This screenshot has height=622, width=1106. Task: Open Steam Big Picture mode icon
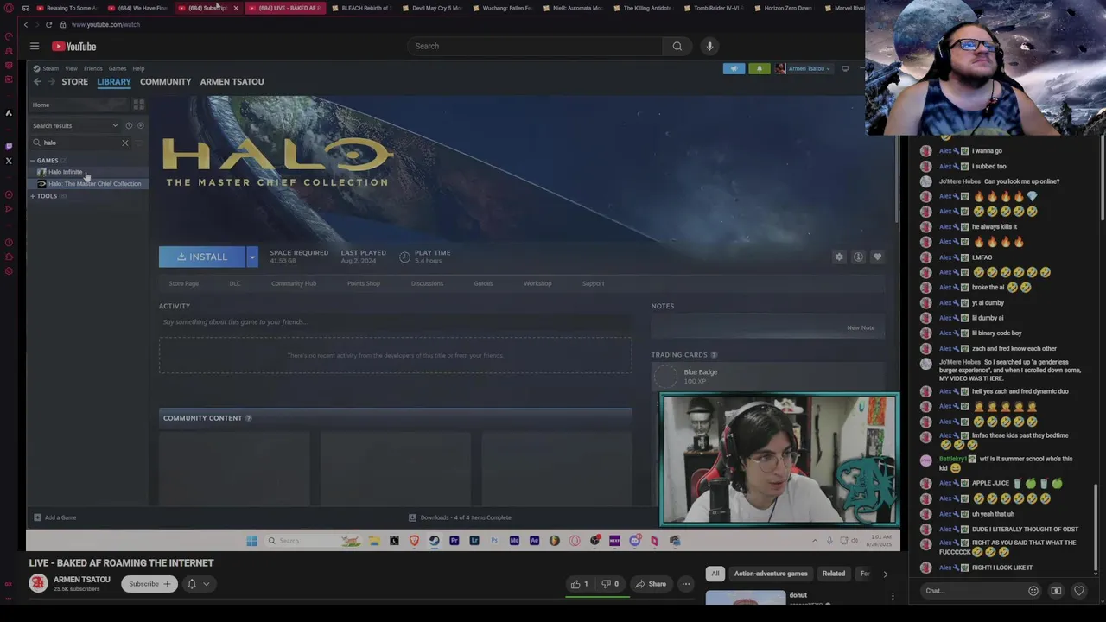[x=845, y=68]
